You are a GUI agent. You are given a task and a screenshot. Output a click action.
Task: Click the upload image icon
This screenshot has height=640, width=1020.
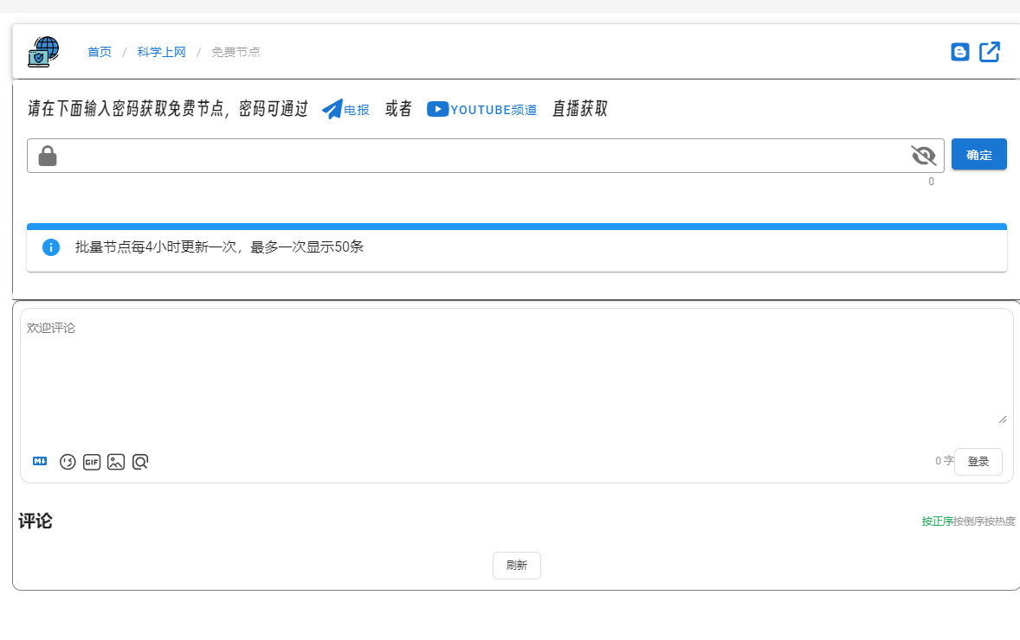click(x=116, y=462)
